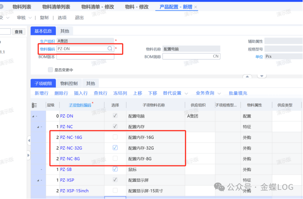Check the PZ-NC-16G selection checkbox

coord(115,137)
